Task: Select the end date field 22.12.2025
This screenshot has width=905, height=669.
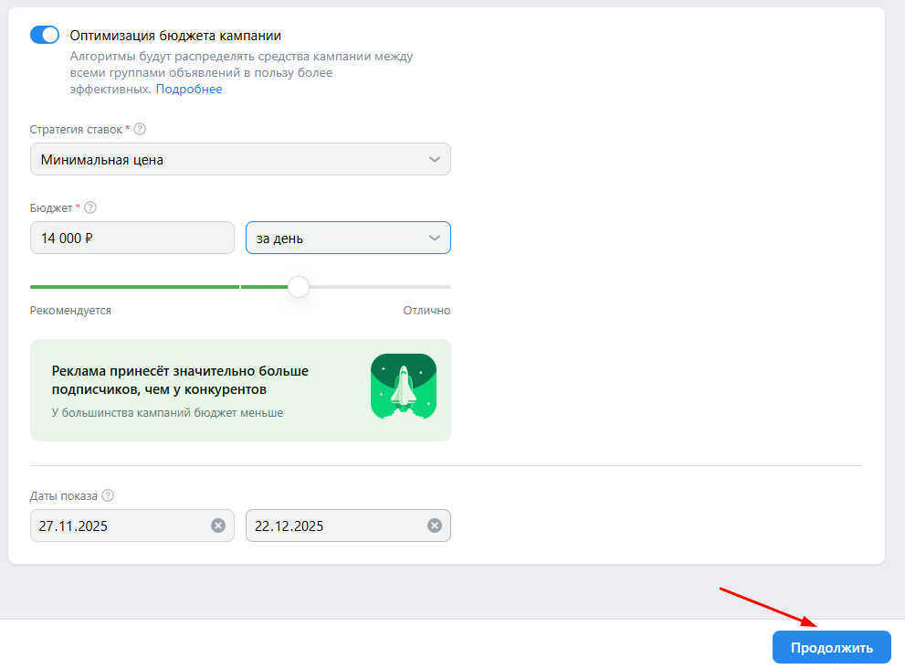Action: 334,526
